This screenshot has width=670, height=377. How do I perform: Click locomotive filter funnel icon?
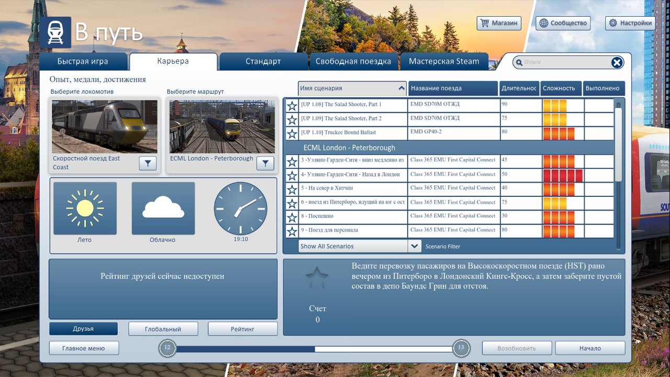148,164
